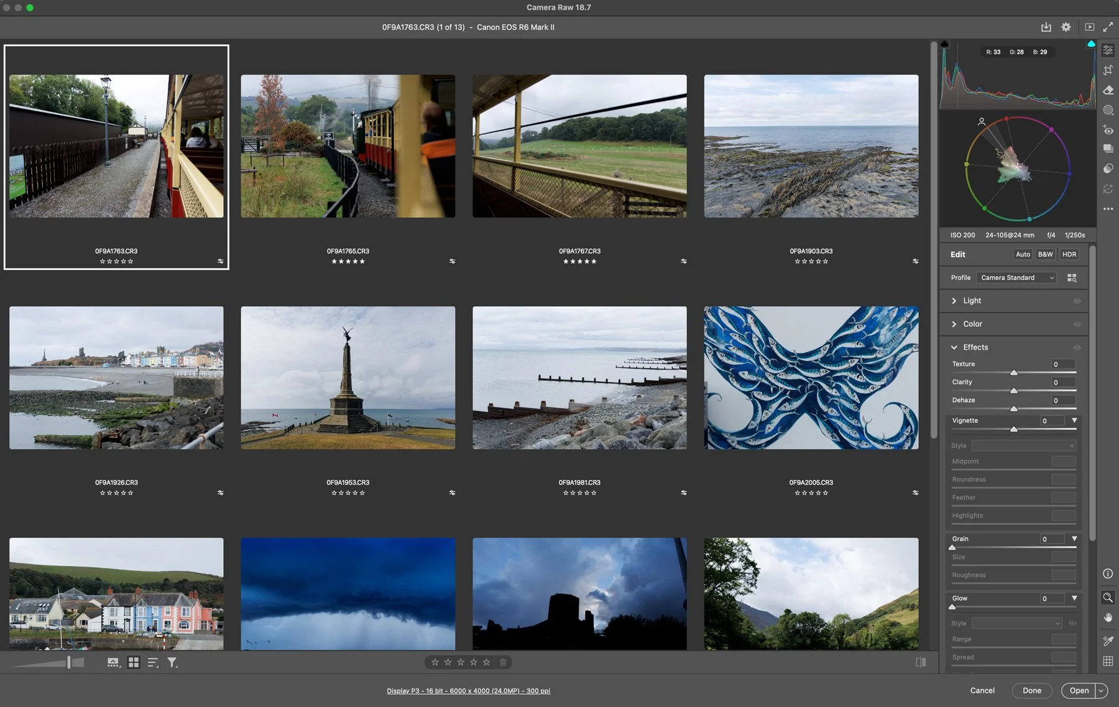Select the Hand tool
Screen dimensions: 1119x707
tap(1108, 618)
